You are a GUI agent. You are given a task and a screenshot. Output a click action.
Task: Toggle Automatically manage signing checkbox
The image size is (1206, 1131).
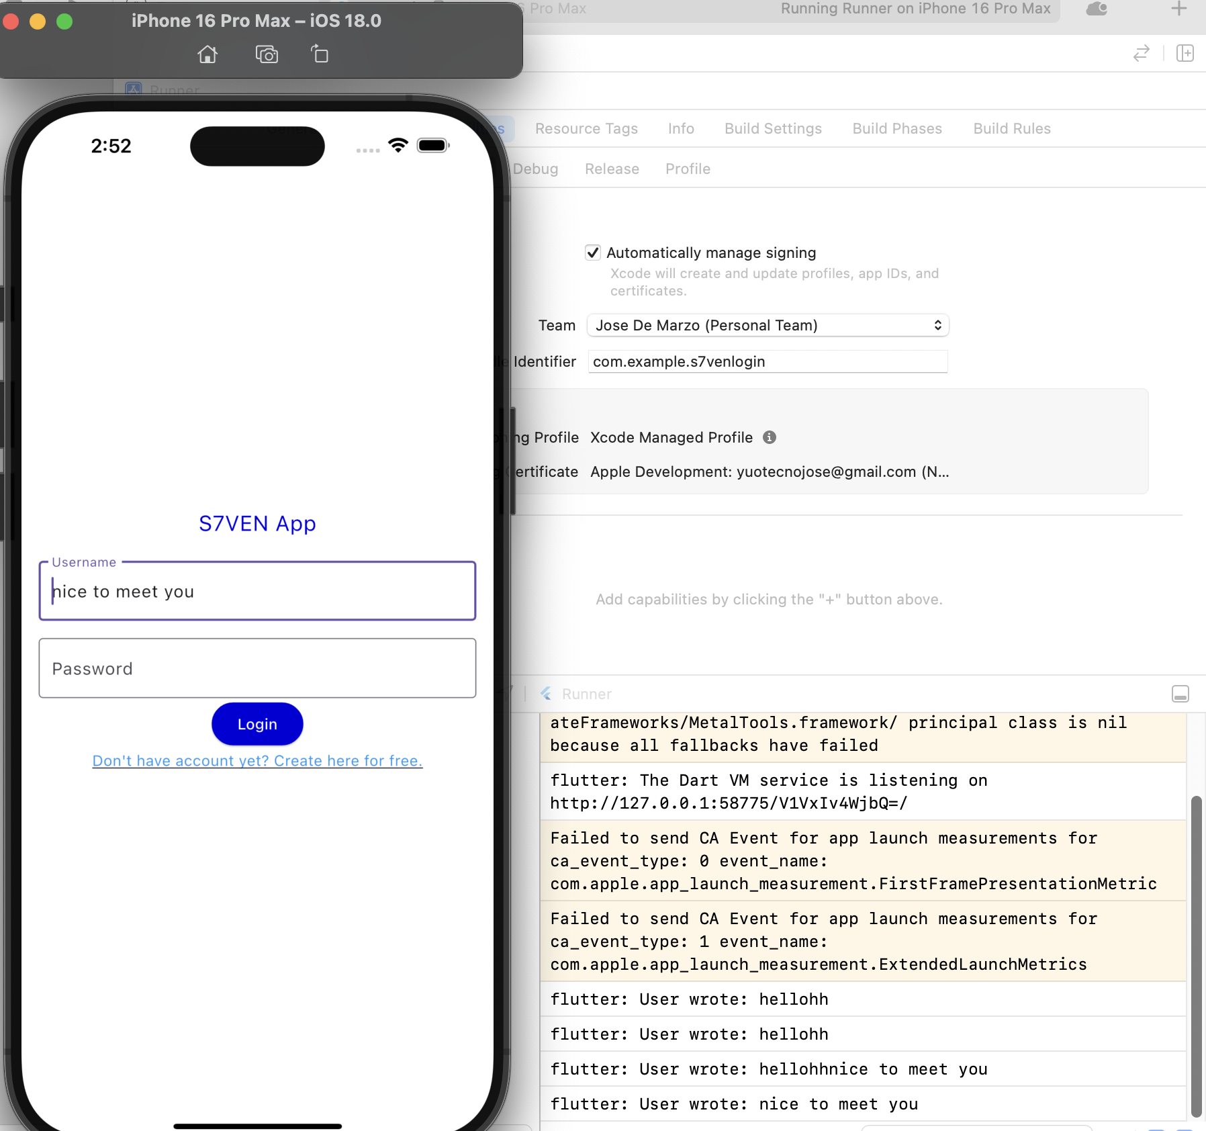tap(593, 253)
